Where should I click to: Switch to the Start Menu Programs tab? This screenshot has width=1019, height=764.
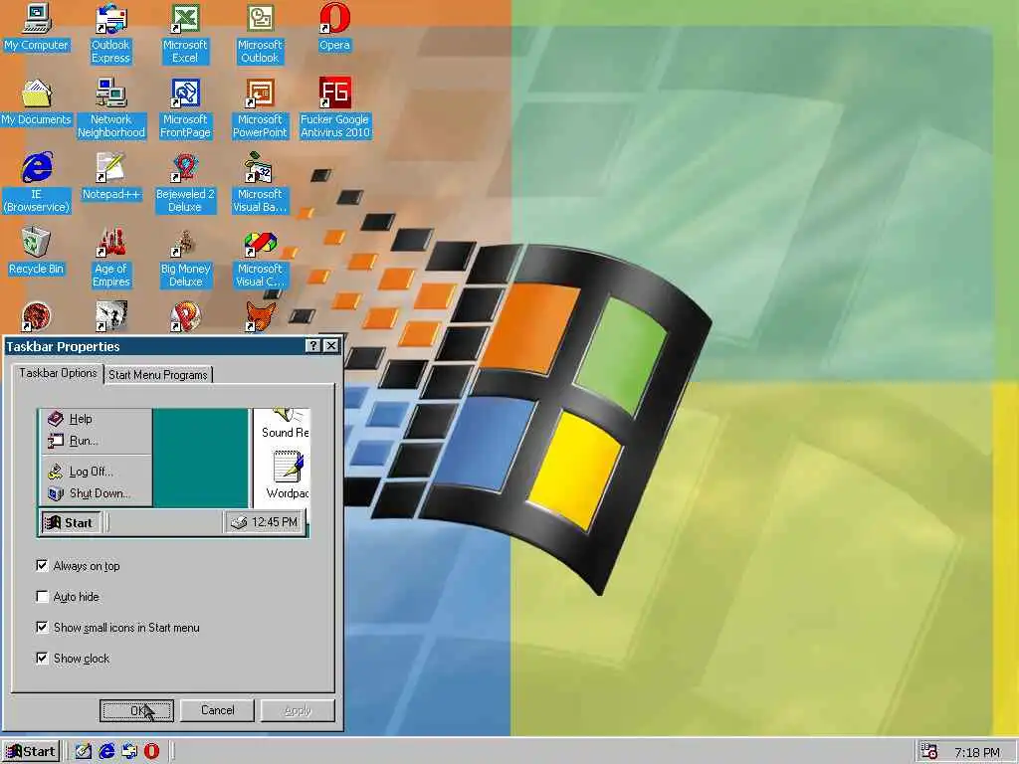[x=158, y=375]
